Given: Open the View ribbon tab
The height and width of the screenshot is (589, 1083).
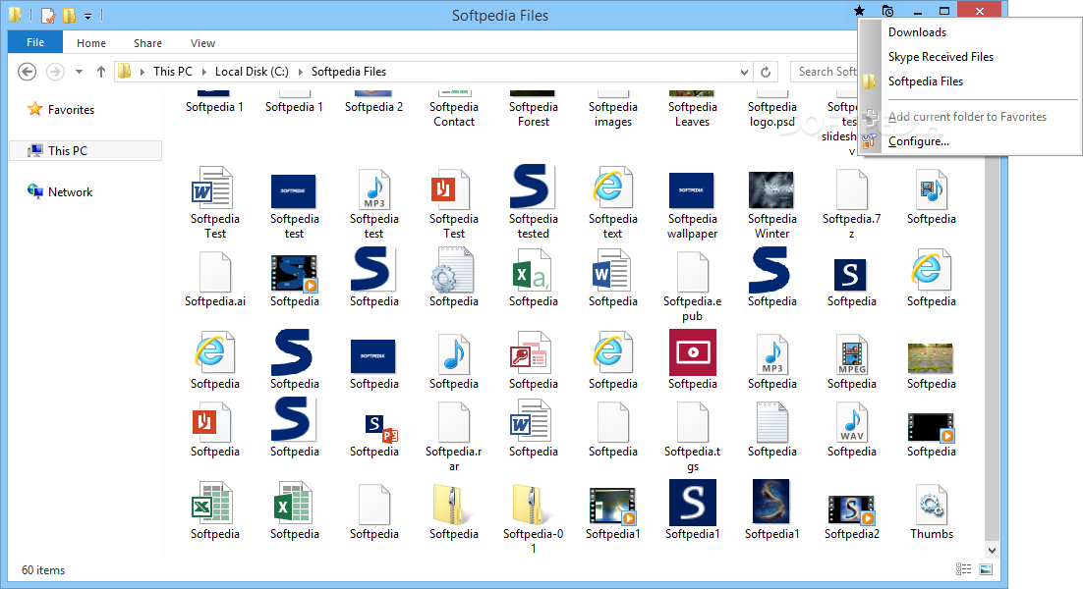Looking at the screenshot, I should [202, 43].
